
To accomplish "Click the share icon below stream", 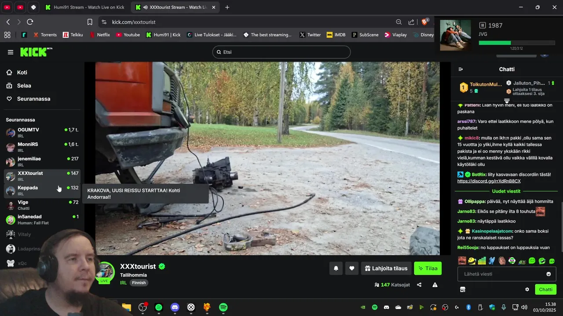I will pyautogui.click(x=419, y=285).
